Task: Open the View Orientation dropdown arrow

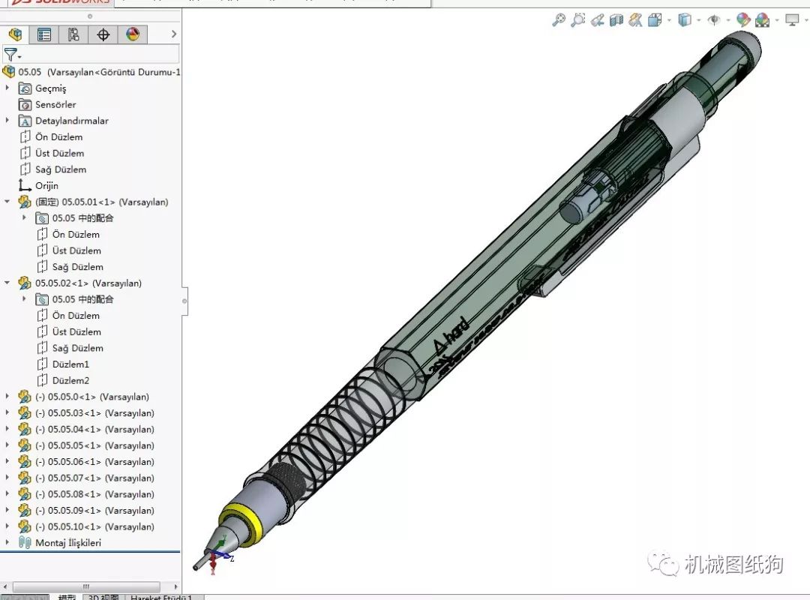Action: (x=669, y=21)
